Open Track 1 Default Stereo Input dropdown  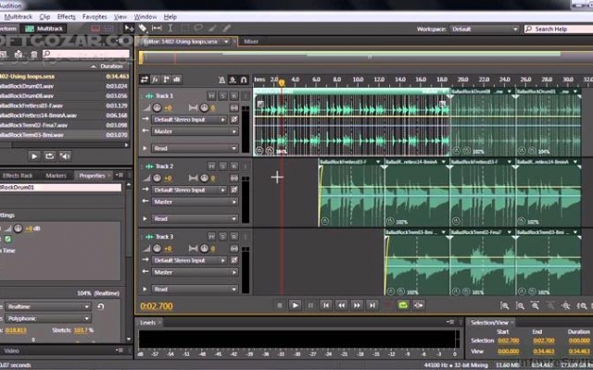pyautogui.click(x=190, y=119)
